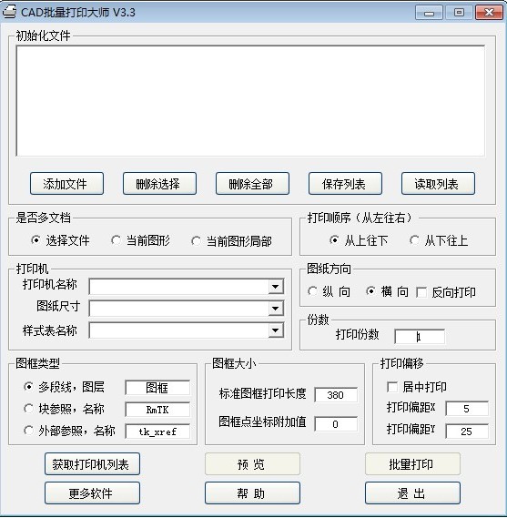
Task: Click the 预览 button
Action: coord(252,463)
